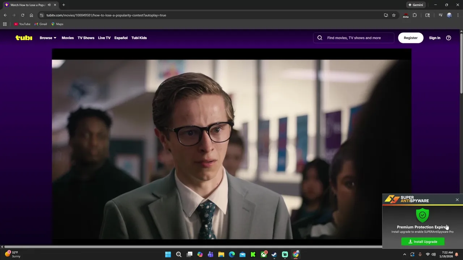
Task: Open Microsoft Teams from the taskbar
Action: 211,255
